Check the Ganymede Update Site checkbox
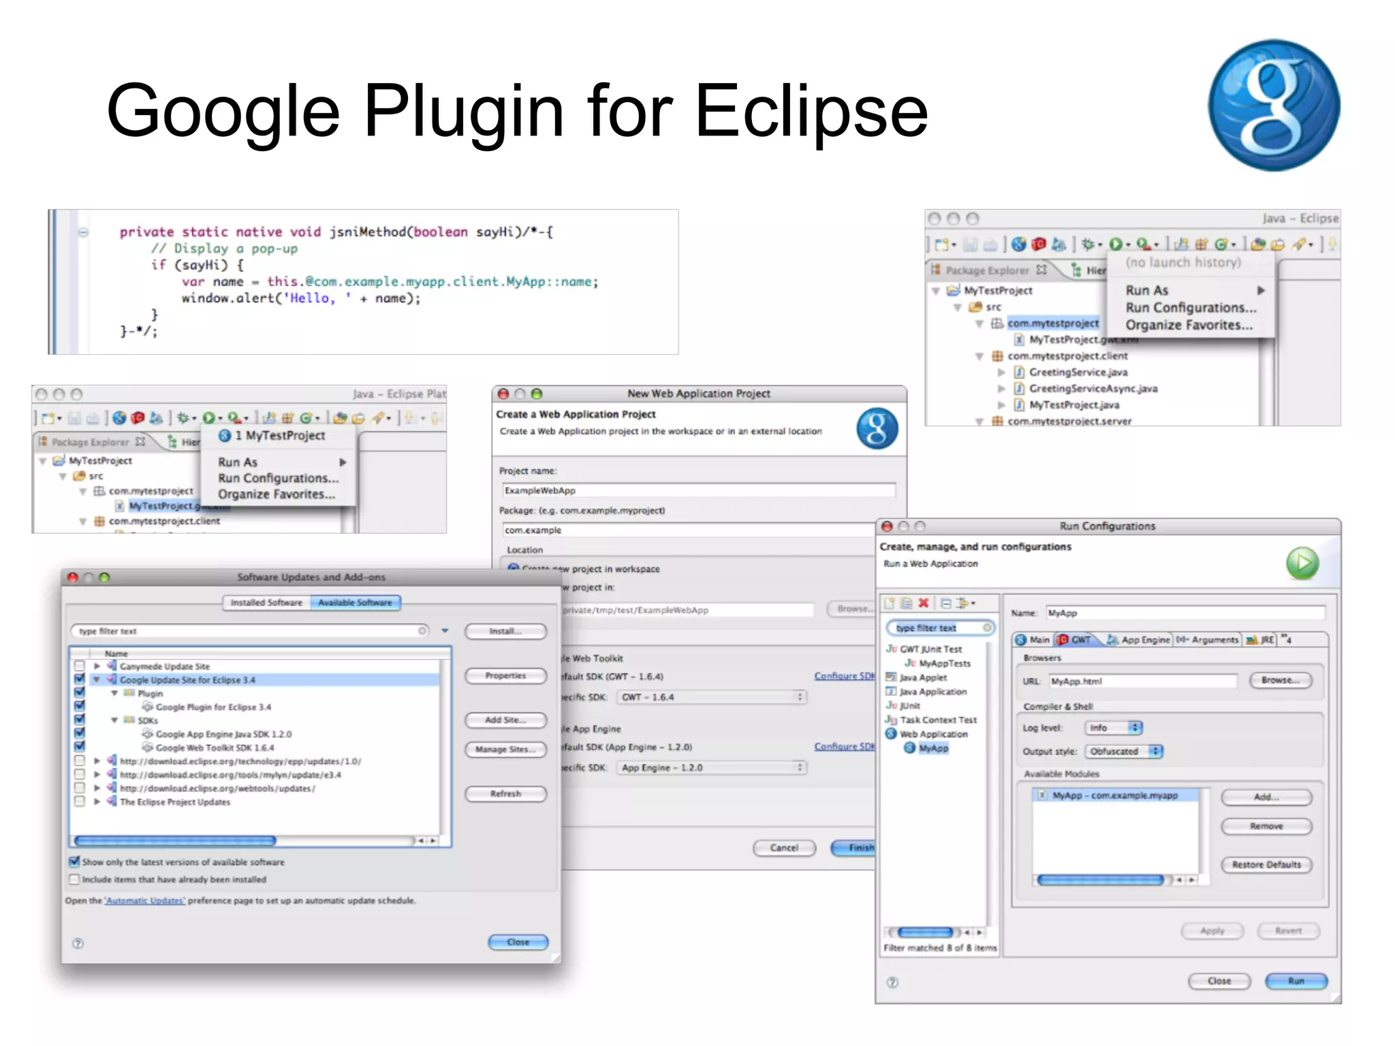This screenshot has width=1395, height=1046. [x=80, y=666]
